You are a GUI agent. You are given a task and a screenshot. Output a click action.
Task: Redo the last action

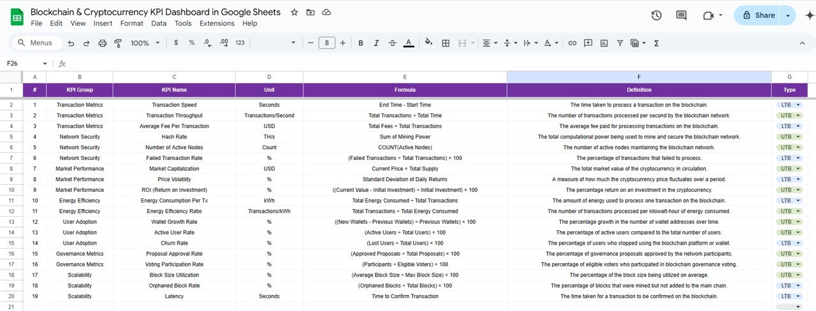(x=86, y=43)
